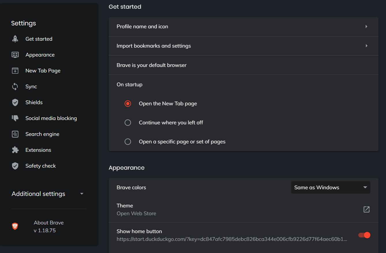Viewport: 386px width, 253px height.
Task: Click the Brave lion logo
Action: (15, 226)
